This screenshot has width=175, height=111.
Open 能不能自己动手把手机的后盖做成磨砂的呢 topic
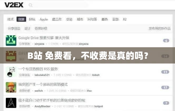pos(52,100)
